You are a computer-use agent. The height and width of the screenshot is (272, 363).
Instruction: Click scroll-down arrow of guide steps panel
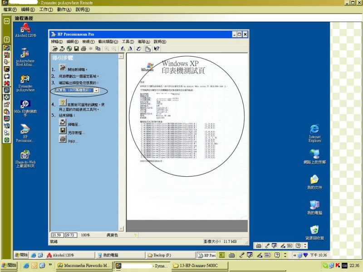[x=121, y=229]
